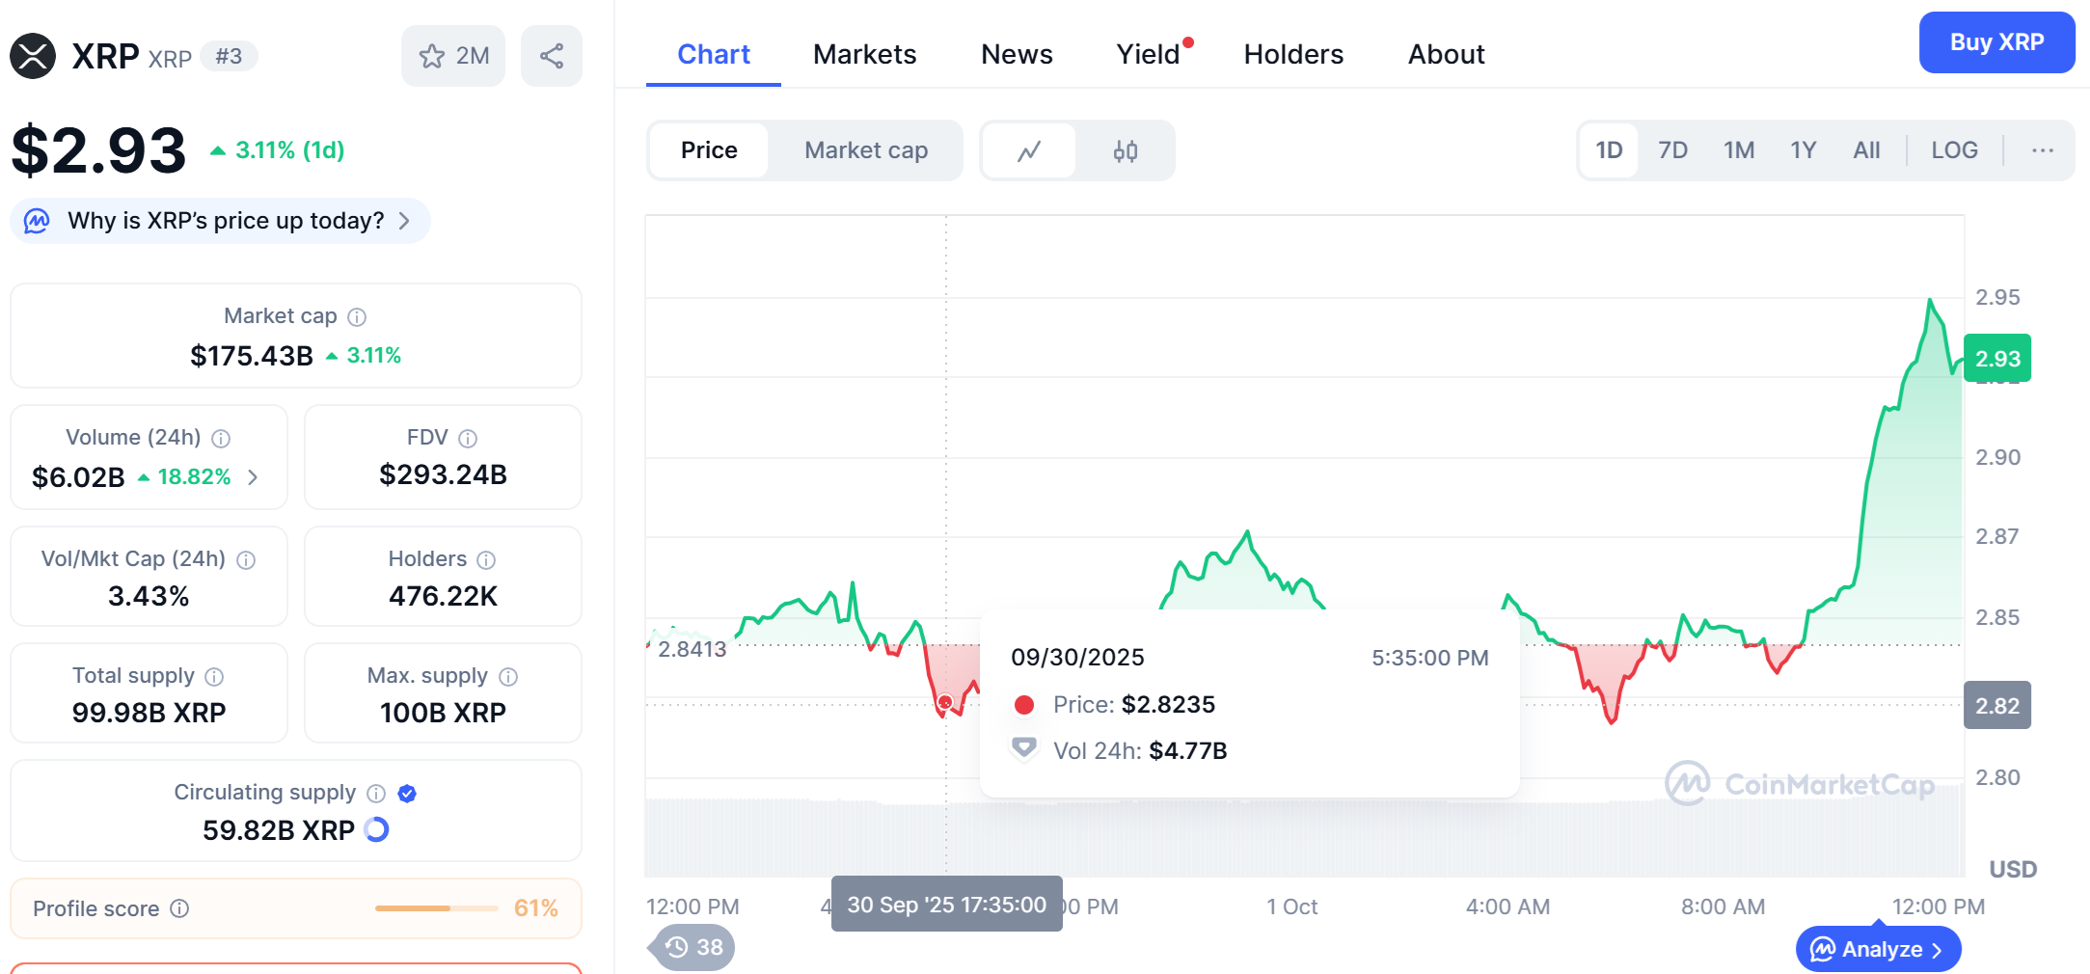Select the line chart view icon

tap(1029, 150)
